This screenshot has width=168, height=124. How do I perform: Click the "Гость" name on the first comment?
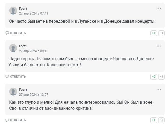pos(23,9)
